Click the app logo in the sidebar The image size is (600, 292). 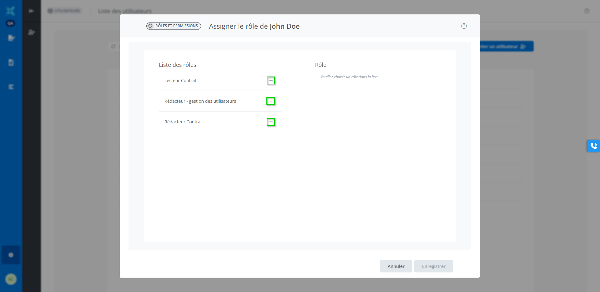click(11, 11)
